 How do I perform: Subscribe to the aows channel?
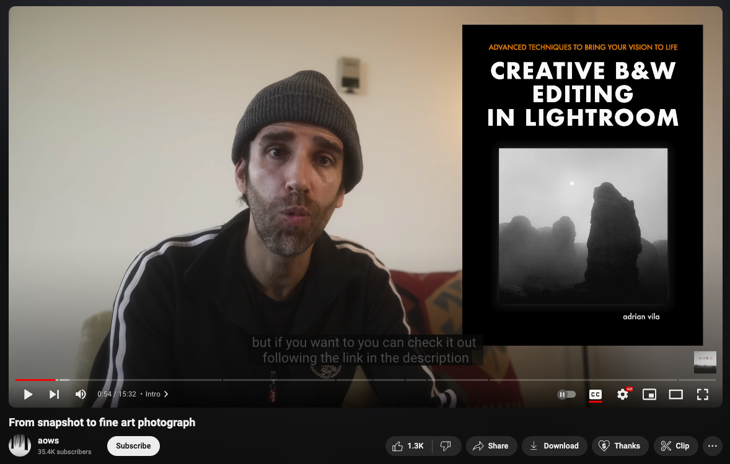pos(133,446)
